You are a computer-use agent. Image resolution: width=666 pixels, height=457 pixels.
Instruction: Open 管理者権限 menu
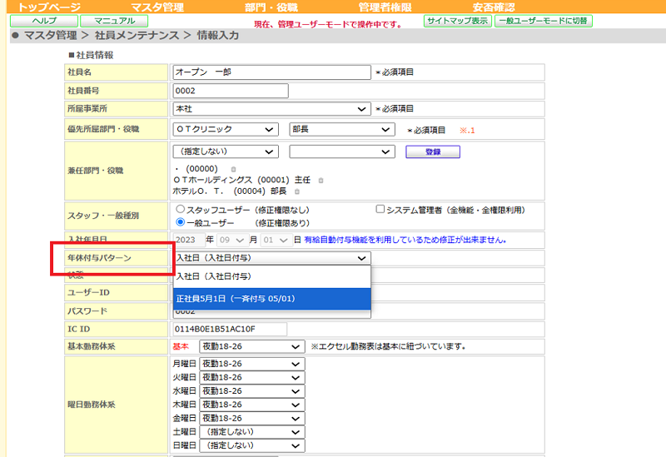(x=385, y=7)
